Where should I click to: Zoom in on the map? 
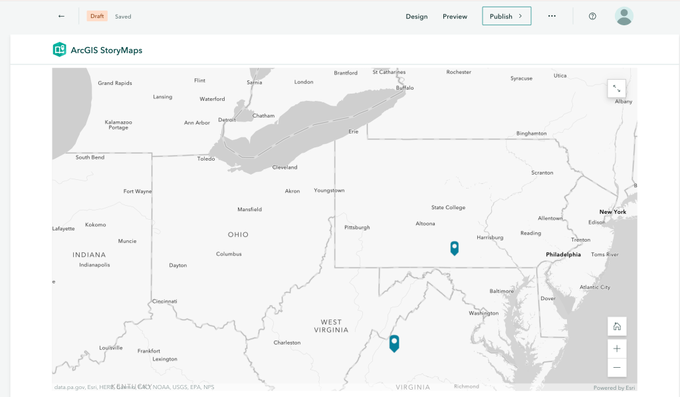click(617, 349)
